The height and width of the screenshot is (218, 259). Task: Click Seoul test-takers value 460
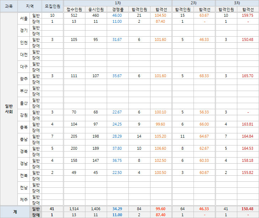coord(96,15)
